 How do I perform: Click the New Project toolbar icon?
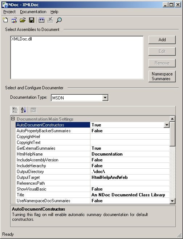click(x=5, y=20)
